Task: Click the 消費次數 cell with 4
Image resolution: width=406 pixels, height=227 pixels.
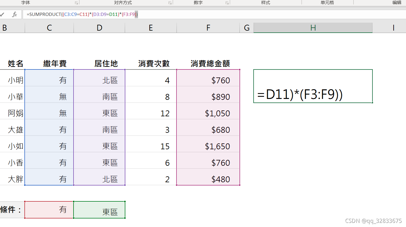Action: (151, 78)
